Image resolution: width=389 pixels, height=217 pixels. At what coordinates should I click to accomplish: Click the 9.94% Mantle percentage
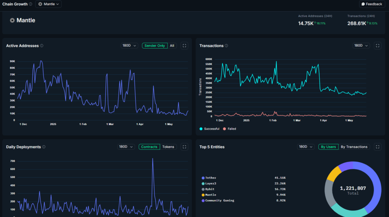[x=281, y=195]
